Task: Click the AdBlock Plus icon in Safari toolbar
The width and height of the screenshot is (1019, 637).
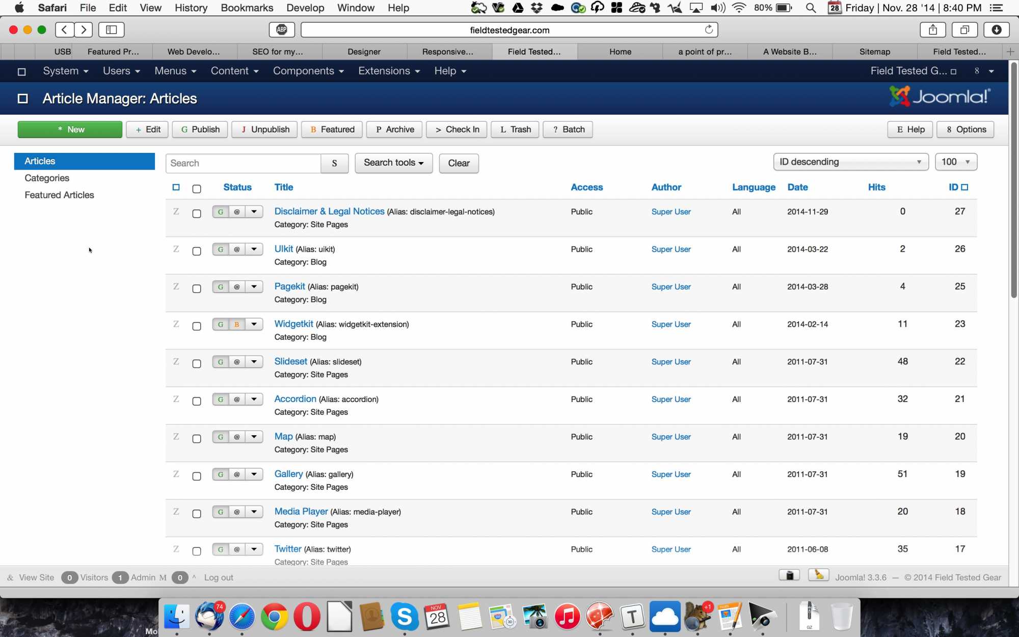Action: [x=282, y=30]
